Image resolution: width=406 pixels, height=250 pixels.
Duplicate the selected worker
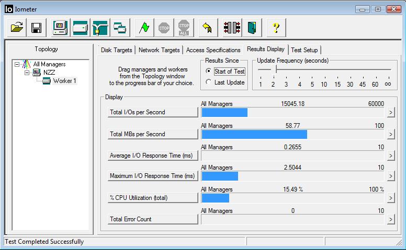pyautogui.click(x=120, y=27)
